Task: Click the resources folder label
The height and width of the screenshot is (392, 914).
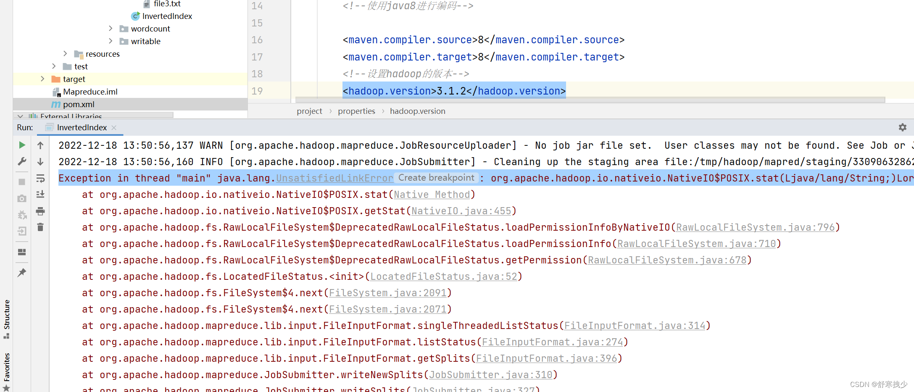Action: click(103, 54)
